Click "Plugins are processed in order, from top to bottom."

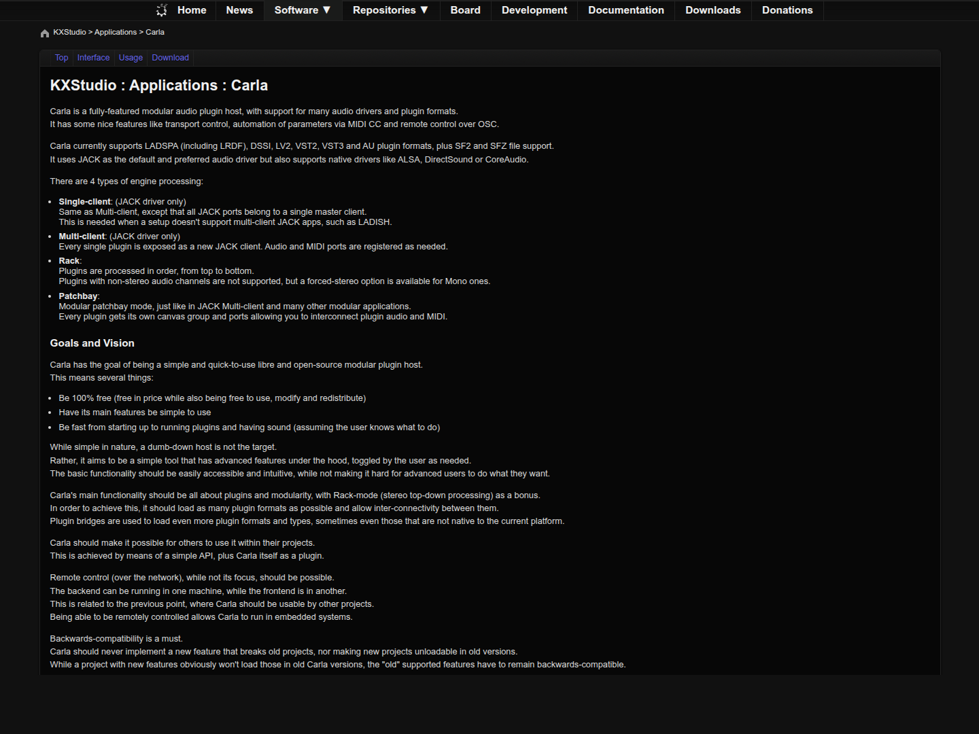click(x=156, y=271)
